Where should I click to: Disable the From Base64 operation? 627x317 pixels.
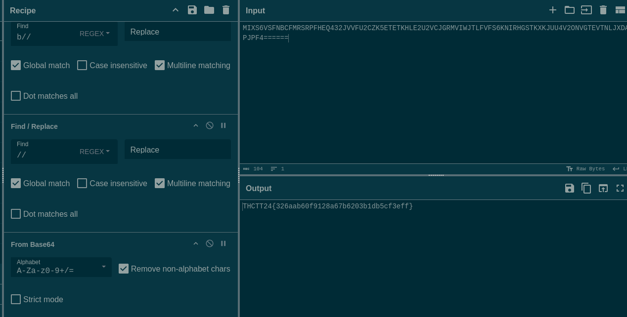[x=210, y=243]
